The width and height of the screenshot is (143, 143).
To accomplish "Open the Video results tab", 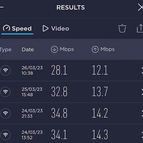I will click(56, 29).
